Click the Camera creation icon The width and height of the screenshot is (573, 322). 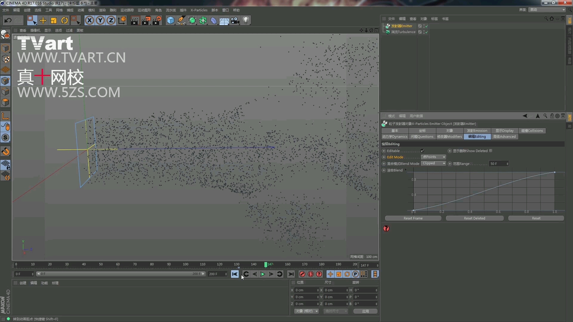pyautogui.click(x=235, y=20)
